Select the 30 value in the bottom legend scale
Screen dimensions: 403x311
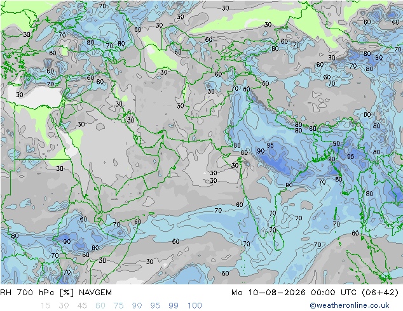(x=64, y=306)
